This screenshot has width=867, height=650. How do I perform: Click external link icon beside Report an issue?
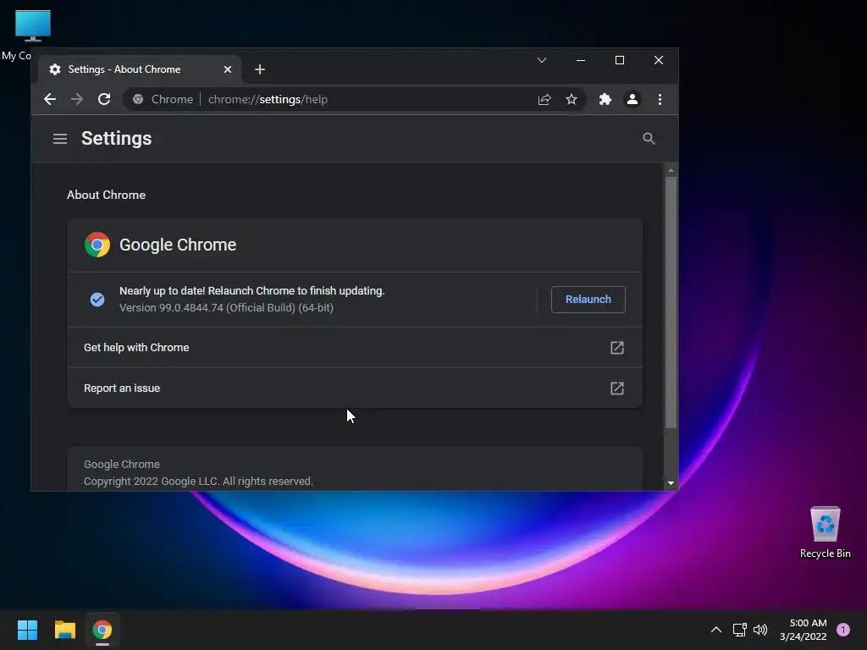(617, 388)
